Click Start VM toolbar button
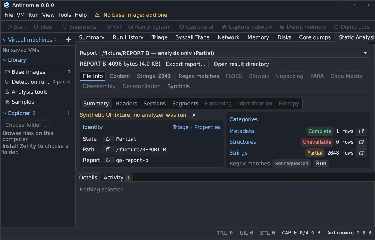Image resolution: width=375 pixels, height=240 pixels. tap(17, 27)
